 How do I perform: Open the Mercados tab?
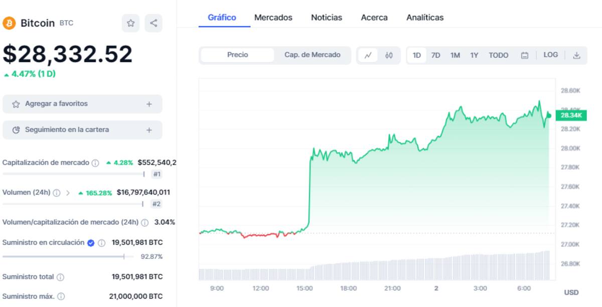273,18
